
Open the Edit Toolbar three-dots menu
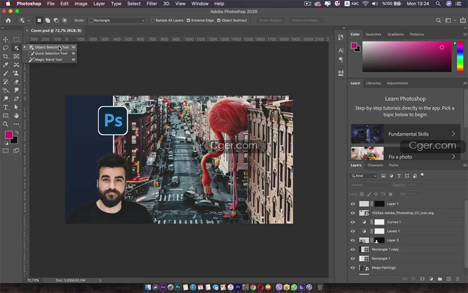pos(16,124)
